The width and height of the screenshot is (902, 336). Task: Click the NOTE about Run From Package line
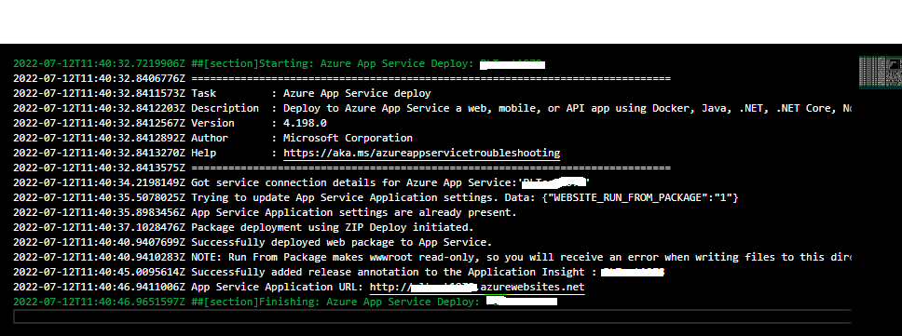(432, 257)
